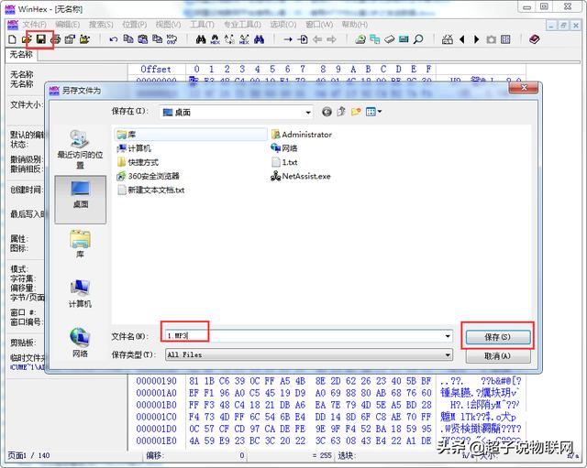
Task: Select the 快捷方式 folder in file list
Action: (138, 162)
